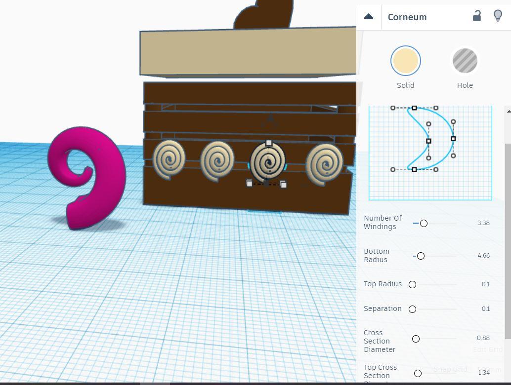Click the Cross Section Diameter slider handle

click(416, 339)
